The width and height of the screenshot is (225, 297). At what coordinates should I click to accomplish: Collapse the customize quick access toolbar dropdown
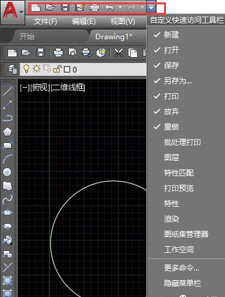pos(151,8)
